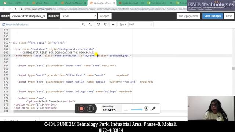Open Keyboard shortcuts link
235x132 pixels.
[15, 25]
